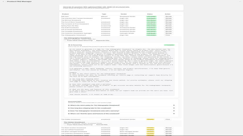Open the three-dot menu in the header
The height and width of the screenshot is (136, 243).
240,1
